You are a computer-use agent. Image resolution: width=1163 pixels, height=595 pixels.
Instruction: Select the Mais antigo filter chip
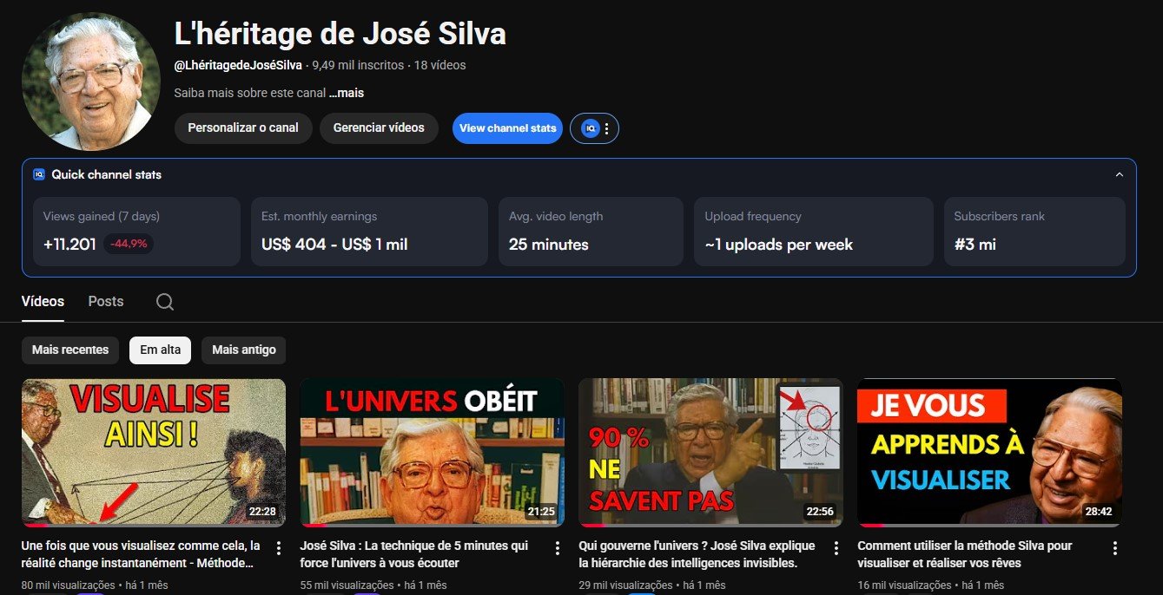[x=244, y=350]
